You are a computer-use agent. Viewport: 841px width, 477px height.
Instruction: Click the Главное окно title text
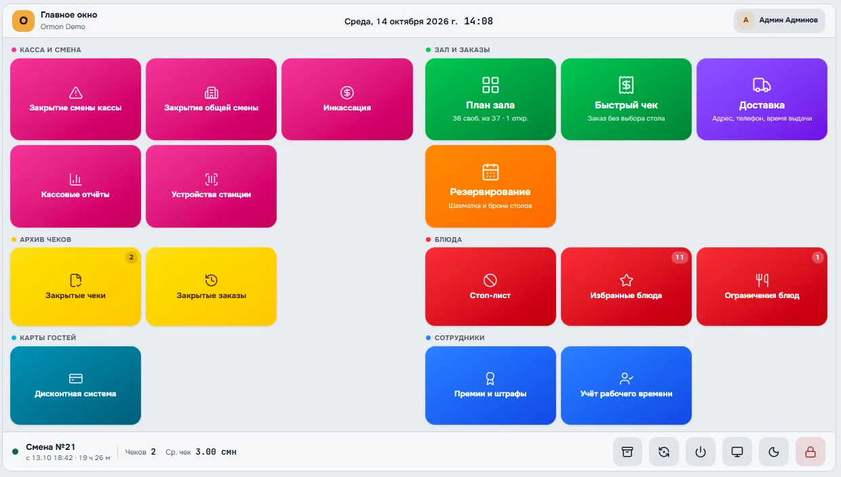tap(69, 15)
